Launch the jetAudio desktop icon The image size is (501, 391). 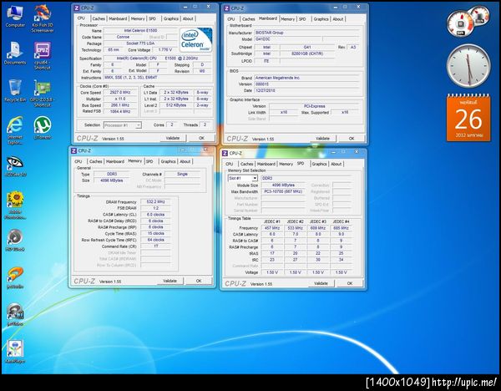coord(15,277)
